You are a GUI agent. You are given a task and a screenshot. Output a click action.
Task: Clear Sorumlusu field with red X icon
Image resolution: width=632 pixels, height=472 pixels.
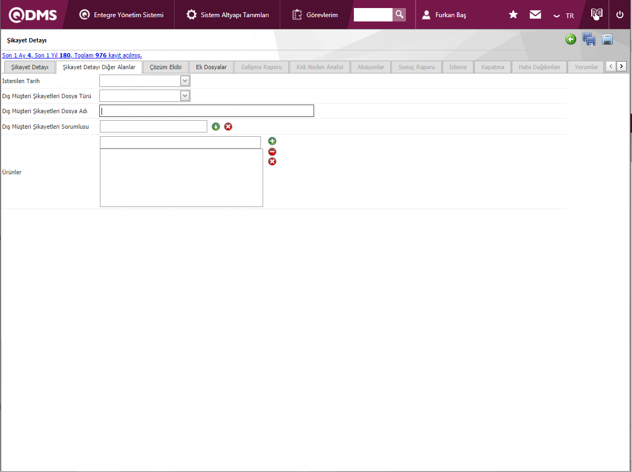pyautogui.click(x=228, y=127)
